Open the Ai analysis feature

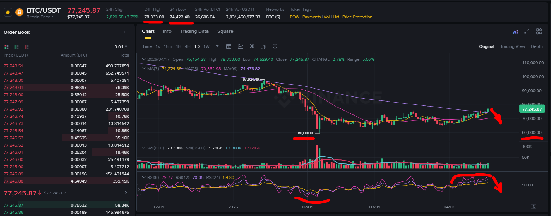[x=515, y=32]
